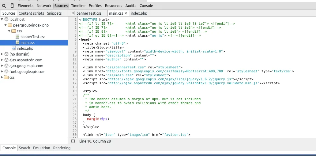Open the Resources panel
The width and height of the screenshot is (316, 156).
click(x=114, y=5)
